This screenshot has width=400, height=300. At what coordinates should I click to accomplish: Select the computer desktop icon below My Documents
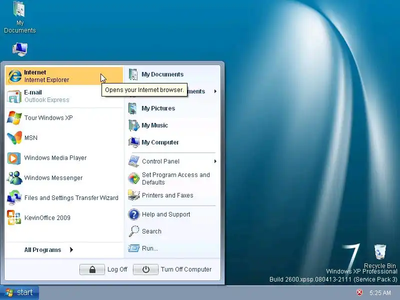tap(20, 49)
